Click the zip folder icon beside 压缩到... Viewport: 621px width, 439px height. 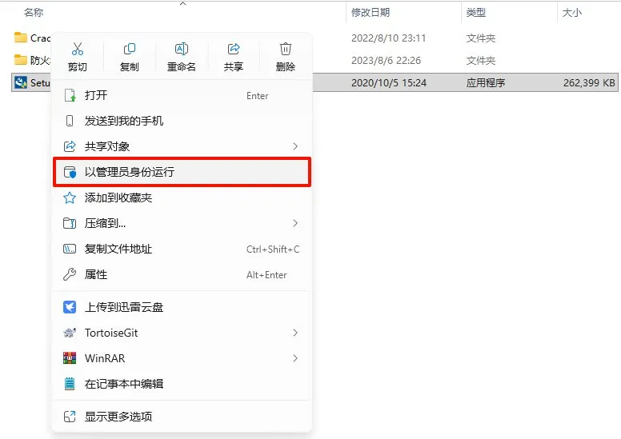tap(70, 223)
